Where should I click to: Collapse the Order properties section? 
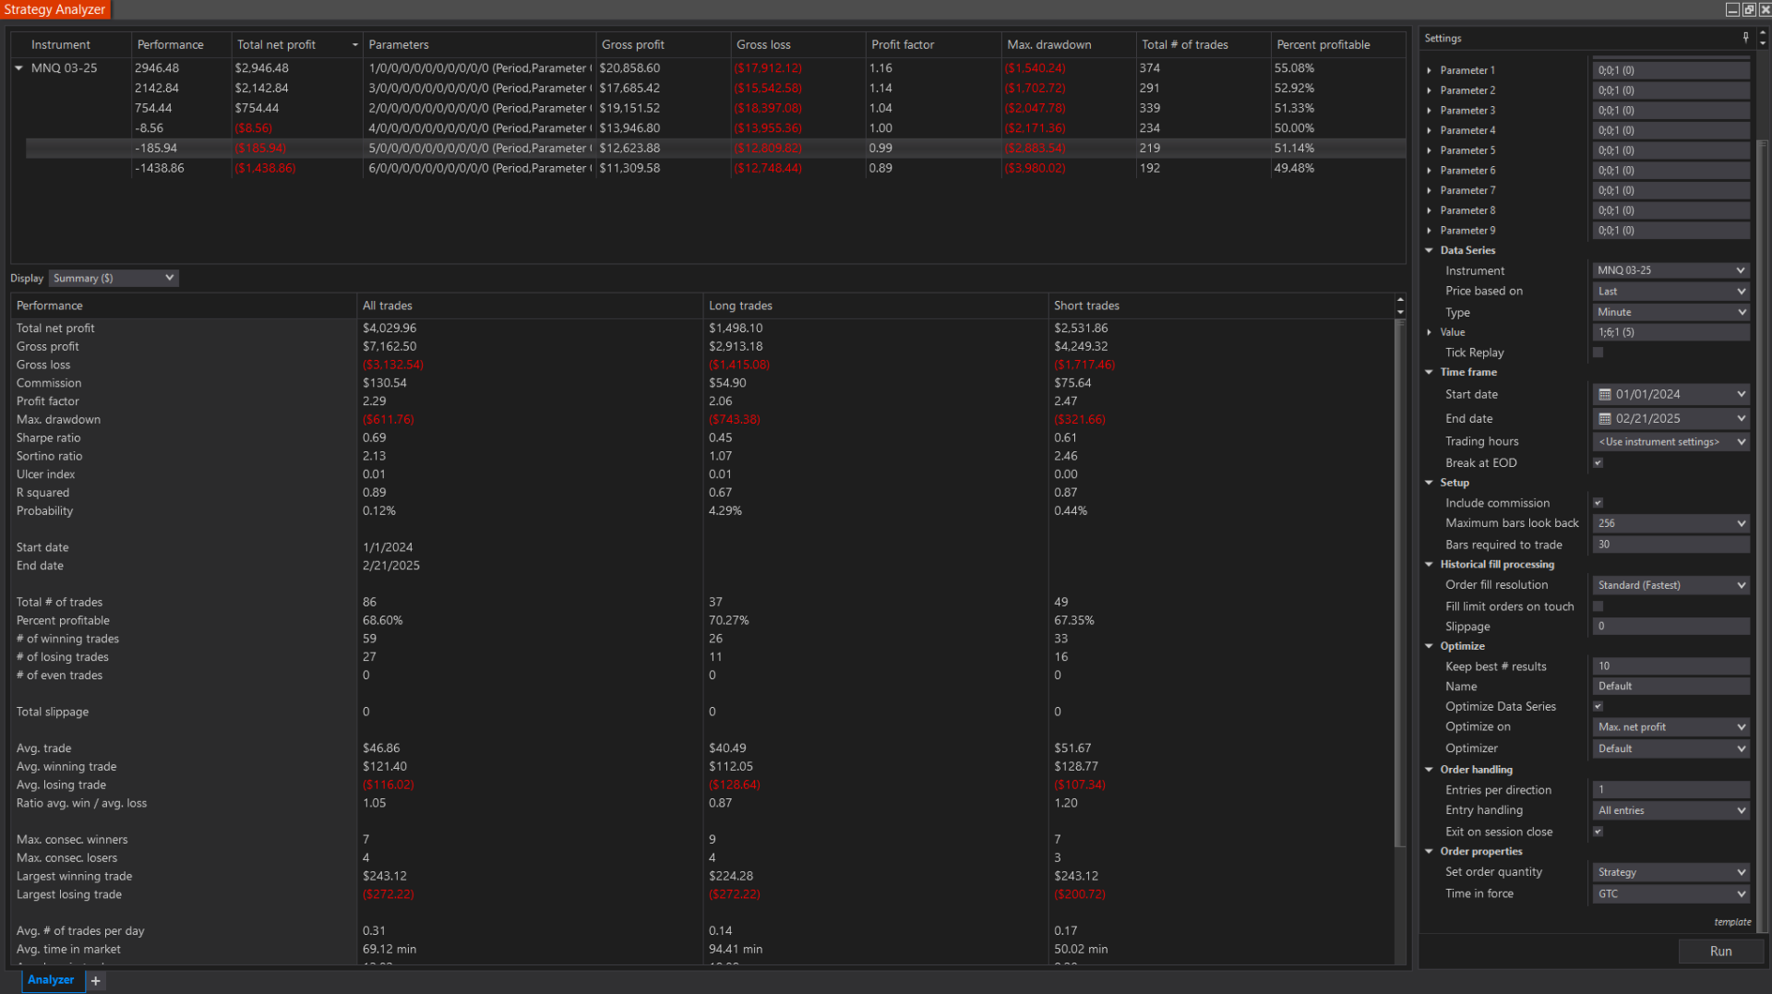(x=1430, y=851)
